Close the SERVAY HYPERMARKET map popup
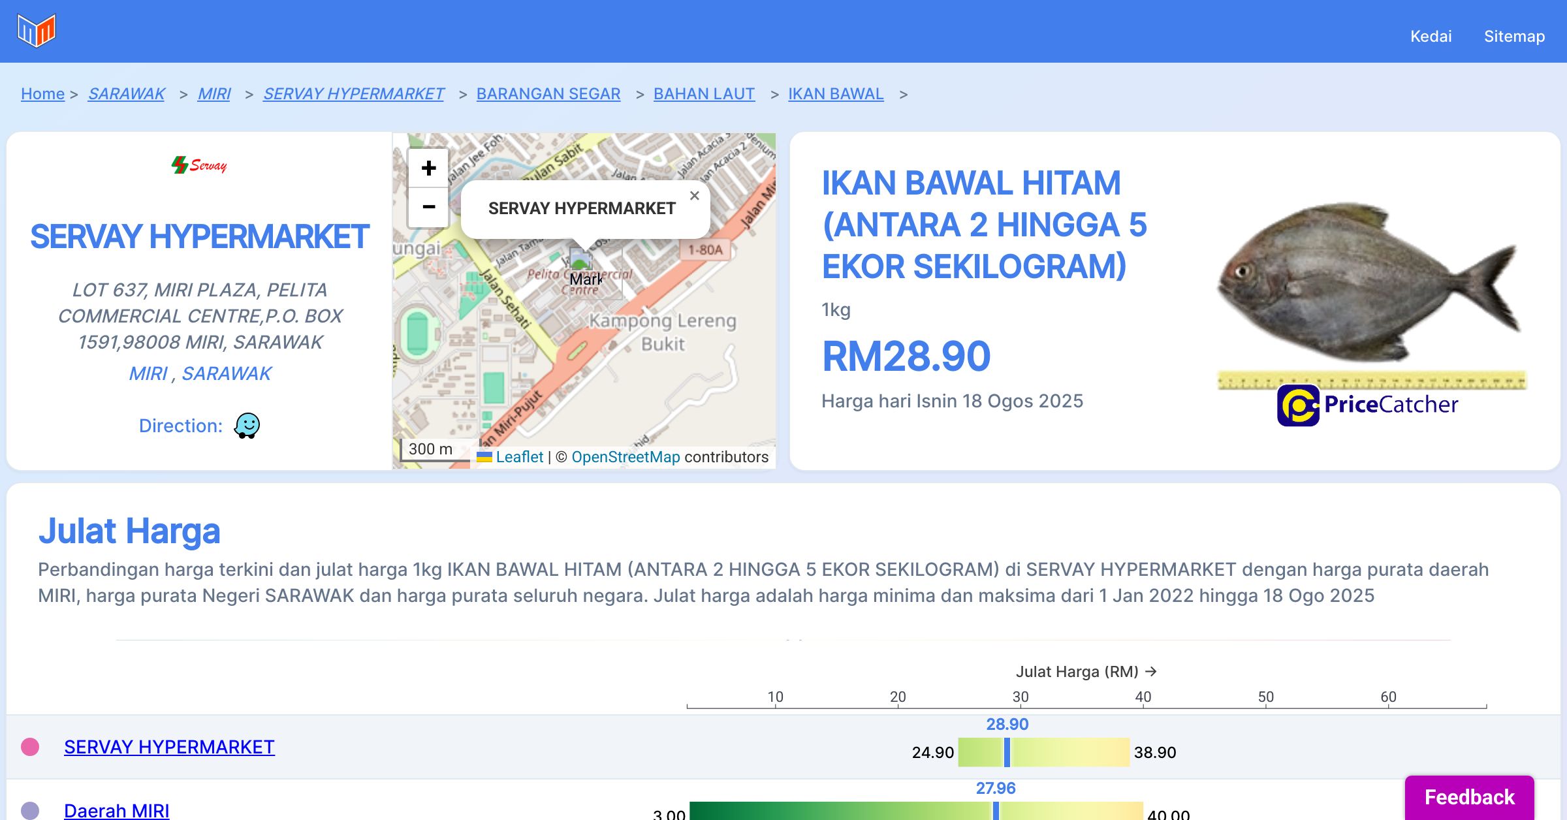This screenshot has width=1567, height=820. [x=695, y=195]
